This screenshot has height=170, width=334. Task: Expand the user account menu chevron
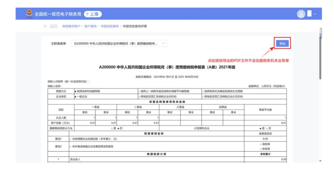coord(315,14)
